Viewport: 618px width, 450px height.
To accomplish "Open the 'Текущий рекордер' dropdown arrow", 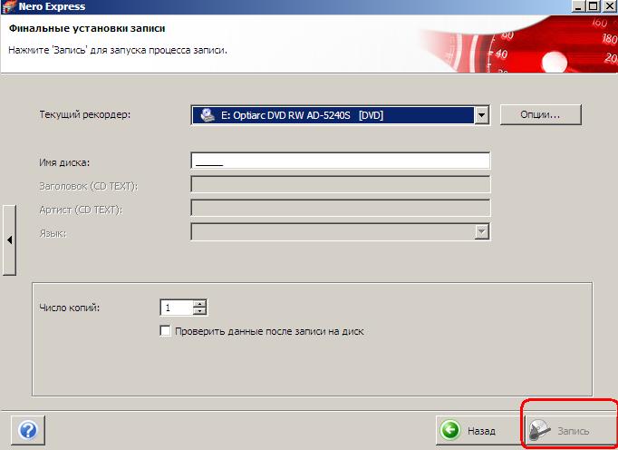I will (x=482, y=115).
